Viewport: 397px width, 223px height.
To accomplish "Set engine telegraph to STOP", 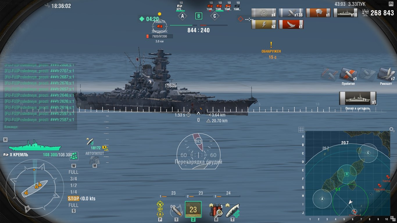I will pyautogui.click(x=74, y=199).
